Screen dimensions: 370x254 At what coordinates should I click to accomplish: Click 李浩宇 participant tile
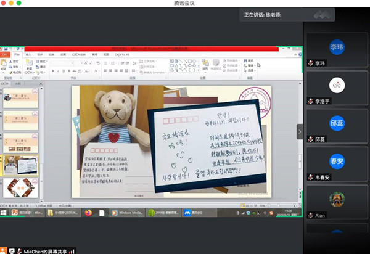337,88
